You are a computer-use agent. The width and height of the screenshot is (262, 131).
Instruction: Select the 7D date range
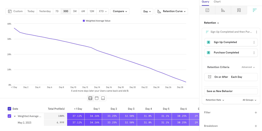tap(57, 11)
